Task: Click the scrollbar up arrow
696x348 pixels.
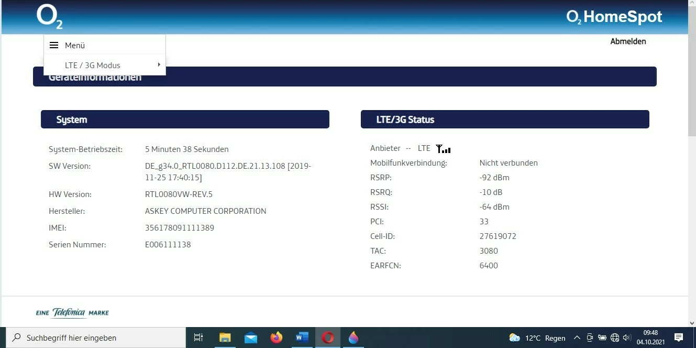Action: [x=692, y=4]
